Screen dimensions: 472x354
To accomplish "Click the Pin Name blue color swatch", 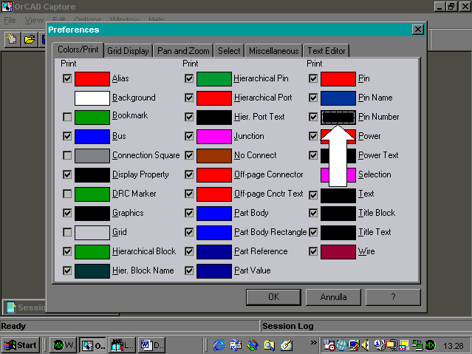I will click(x=338, y=98).
